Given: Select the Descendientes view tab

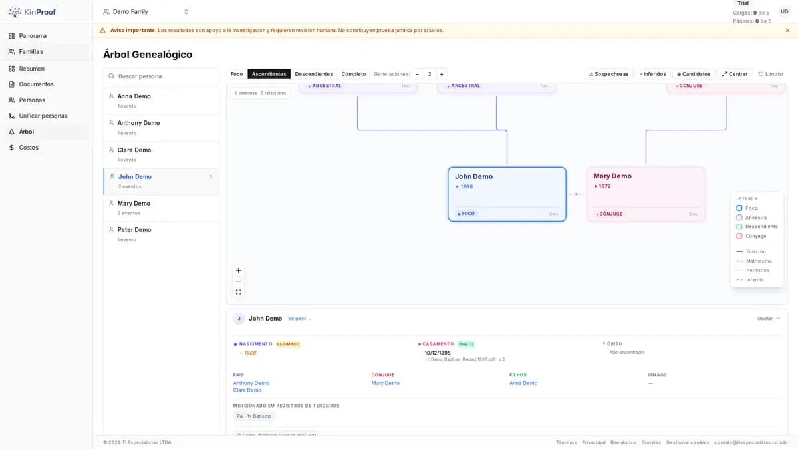Looking at the screenshot, I should 314,74.
